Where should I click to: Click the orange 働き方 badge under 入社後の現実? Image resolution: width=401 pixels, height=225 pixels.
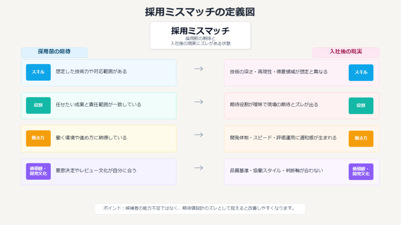click(x=361, y=138)
